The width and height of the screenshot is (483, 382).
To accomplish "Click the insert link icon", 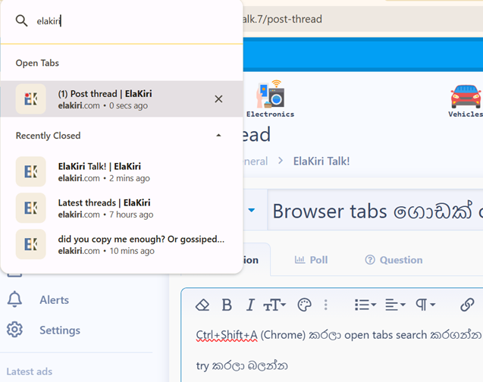I will tap(467, 305).
